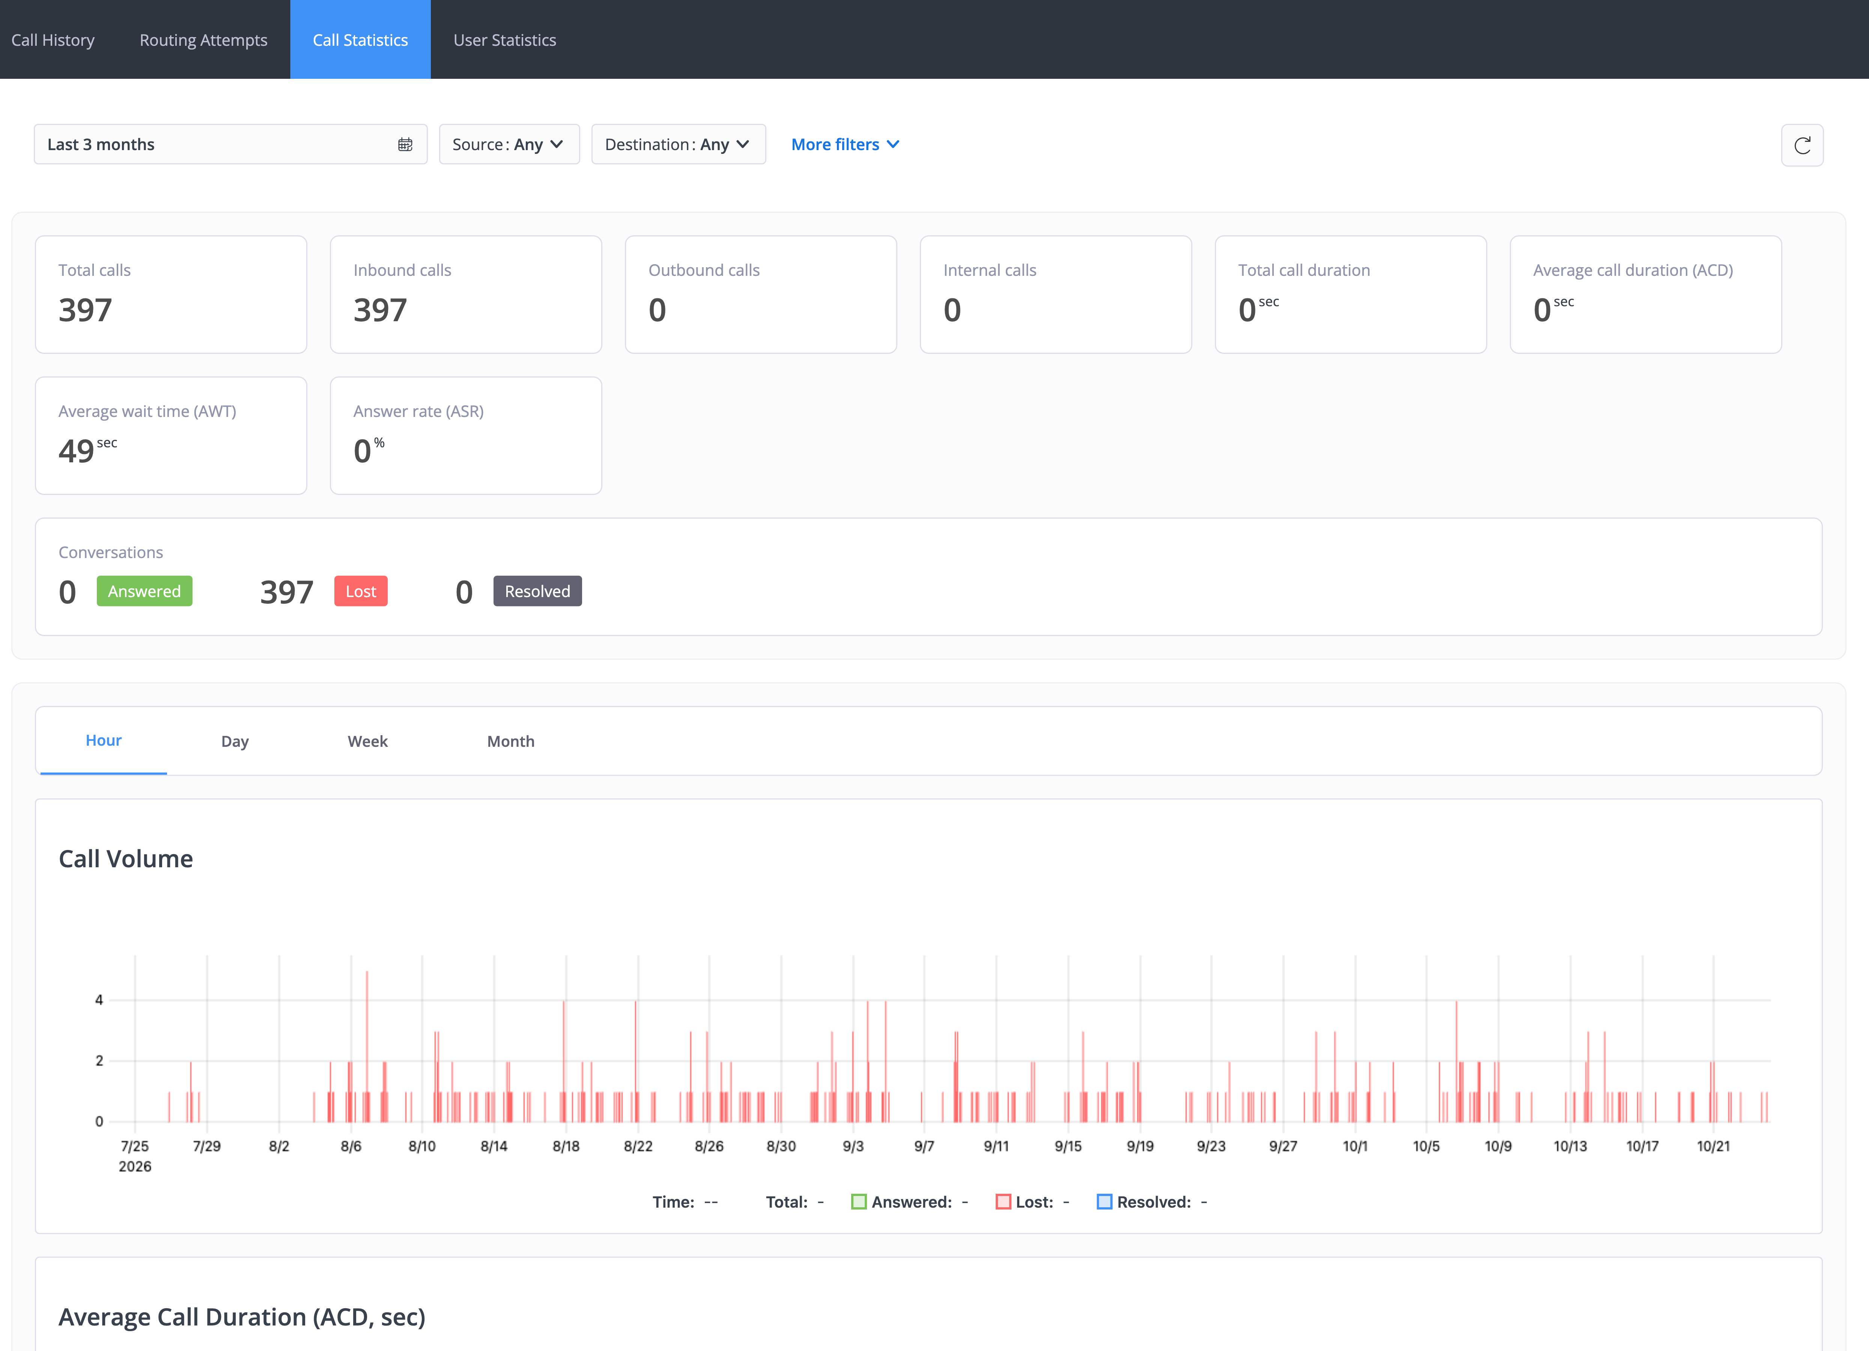The image size is (1869, 1351).
Task: Select the Total calls card
Action: click(x=172, y=295)
